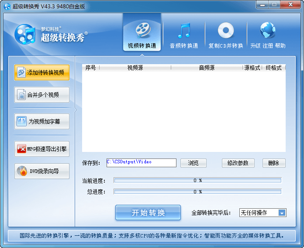Click the 视频源 column header
The image size is (304, 248).
point(135,68)
